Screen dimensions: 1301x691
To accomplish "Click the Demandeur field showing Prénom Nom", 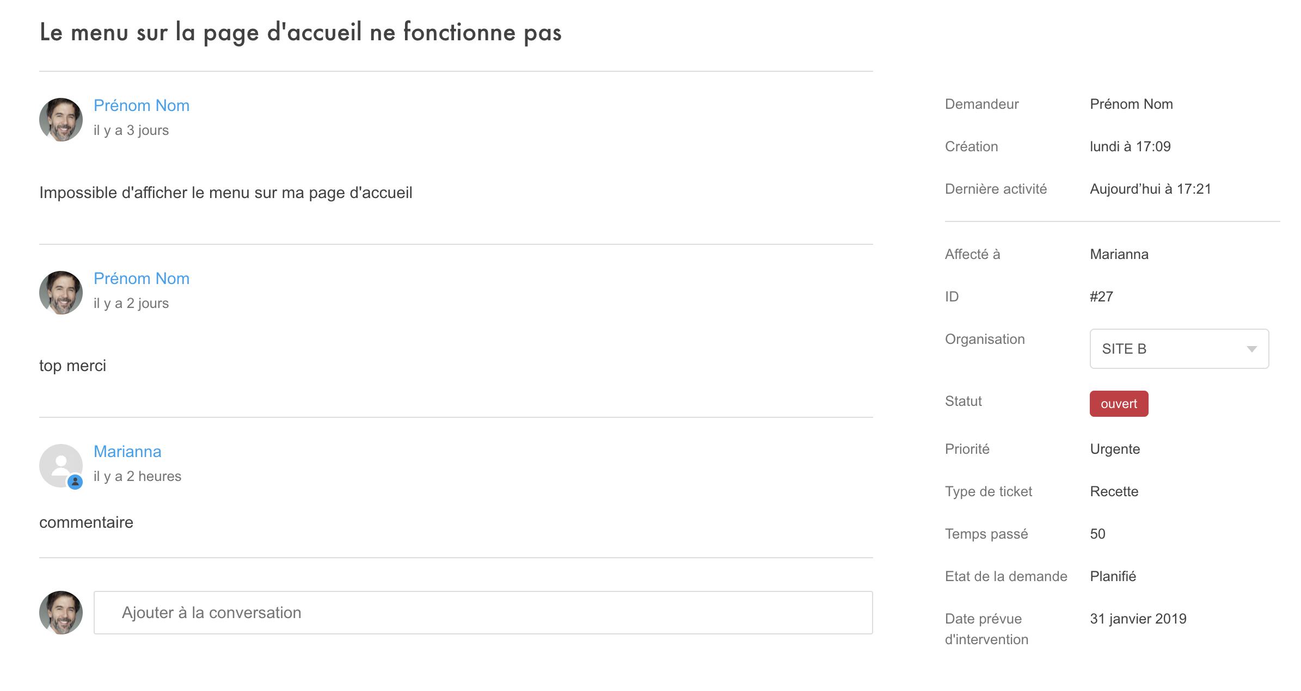I will point(1131,103).
